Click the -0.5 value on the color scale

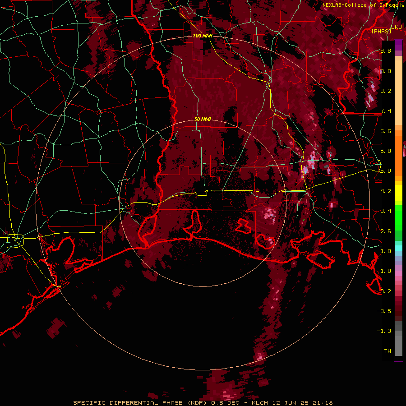(x=384, y=311)
